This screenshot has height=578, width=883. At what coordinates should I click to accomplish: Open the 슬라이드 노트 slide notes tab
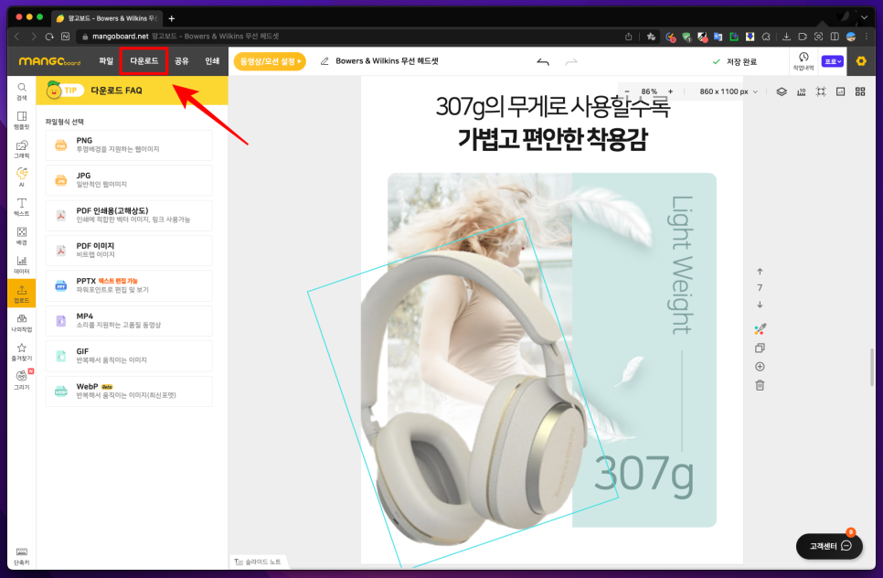pos(258,562)
